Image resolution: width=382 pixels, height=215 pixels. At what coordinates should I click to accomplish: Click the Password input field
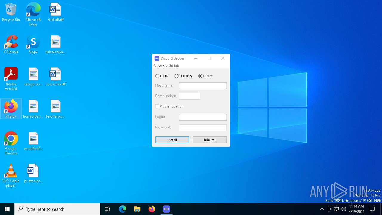[203, 128]
